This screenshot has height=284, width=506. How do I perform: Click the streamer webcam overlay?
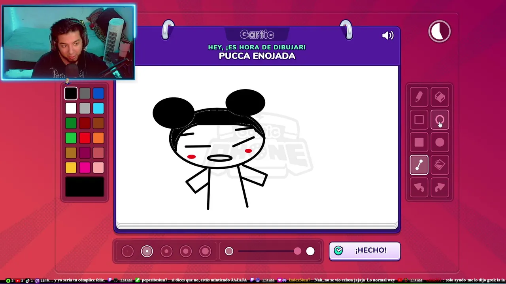(x=68, y=42)
